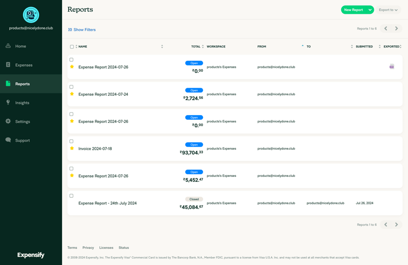Open Expenses in the sidebar
408x265 pixels.
coord(31,65)
